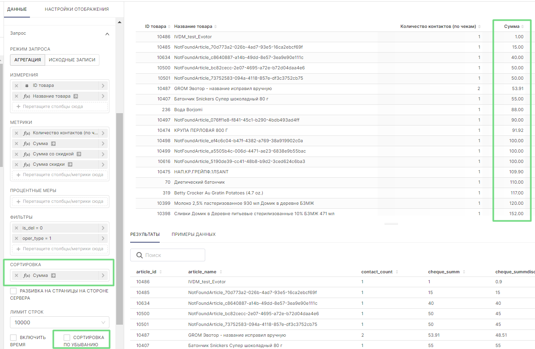
Task: Check the 'Включить время' checkbox
Action: (14, 338)
